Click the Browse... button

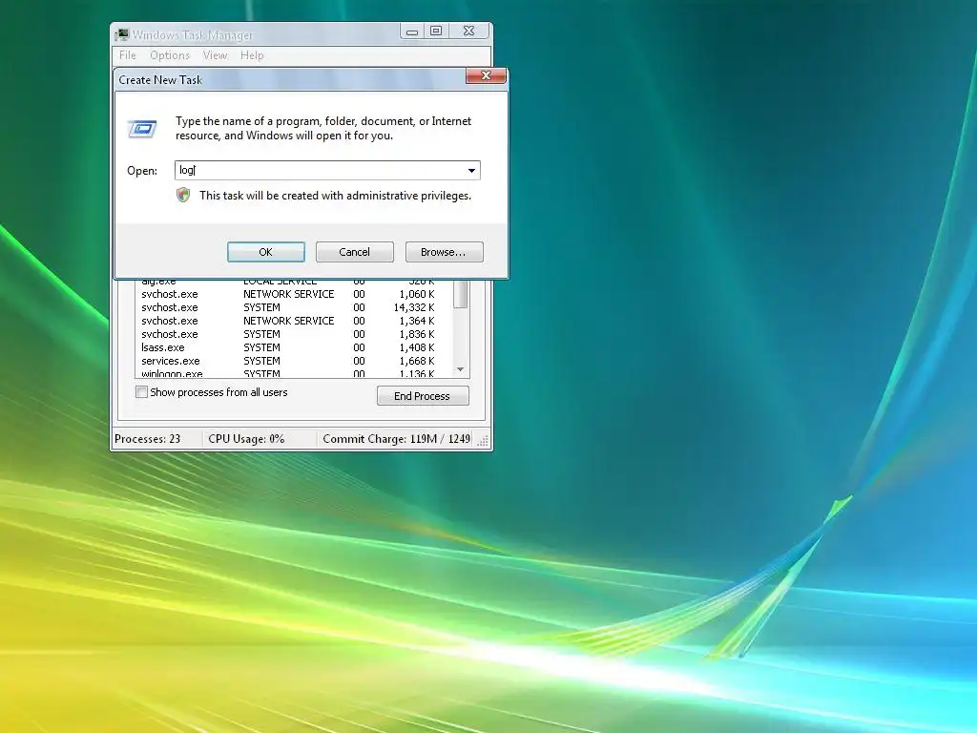coord(445,252)
